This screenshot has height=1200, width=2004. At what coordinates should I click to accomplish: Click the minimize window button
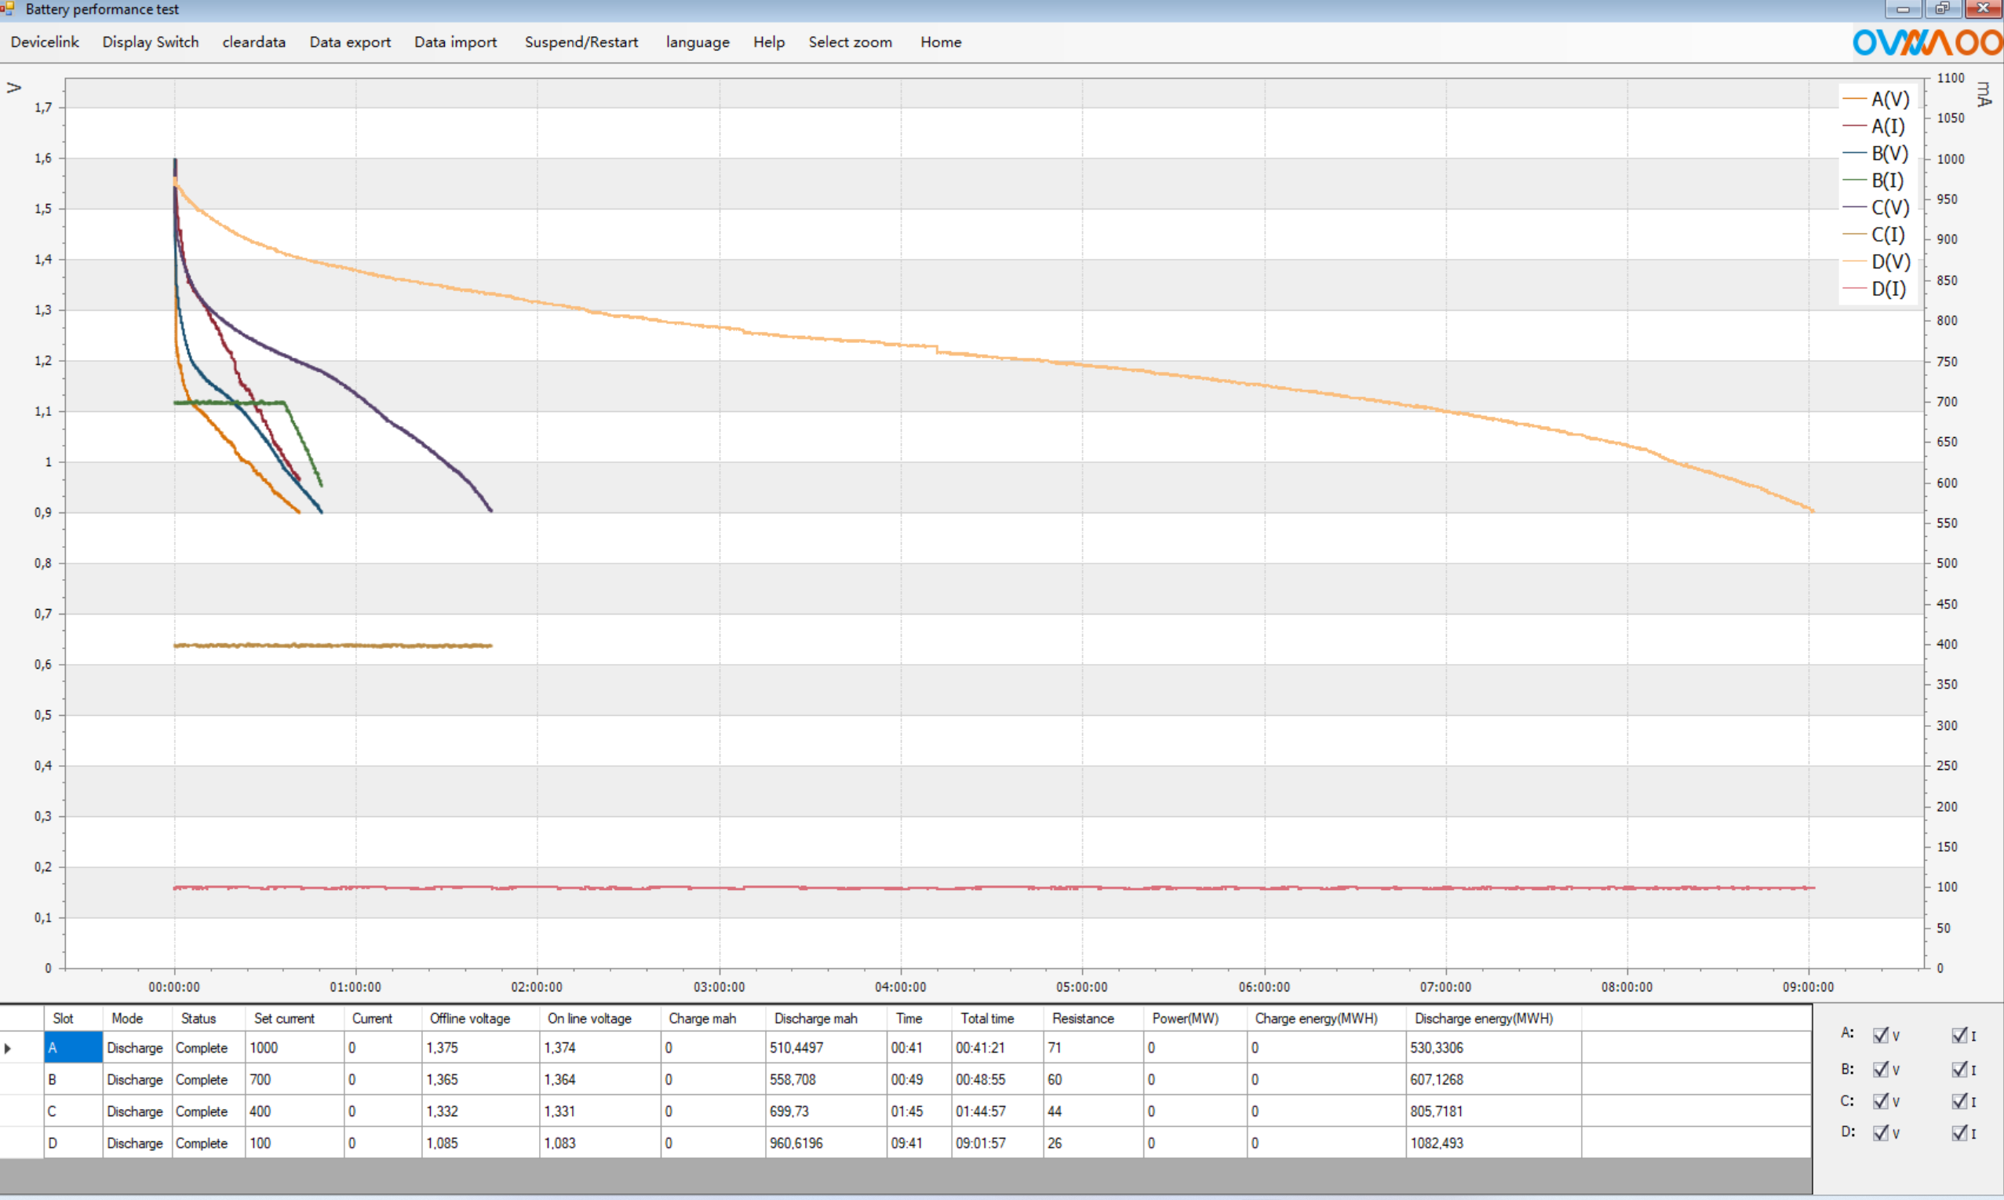tap(1902, 9)
